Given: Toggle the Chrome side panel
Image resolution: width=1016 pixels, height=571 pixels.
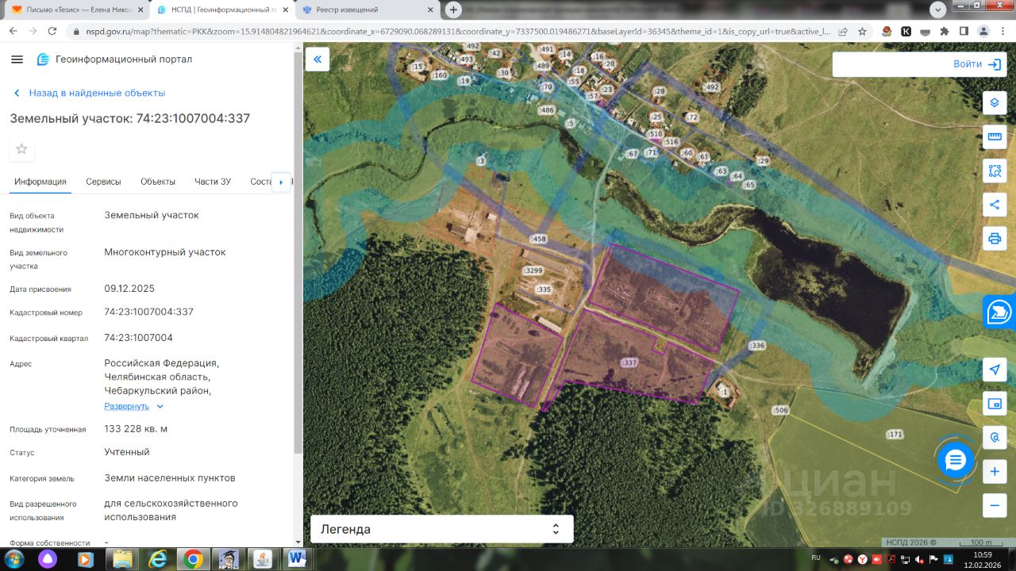Looking at the screenshot, I should pos(964,32).
